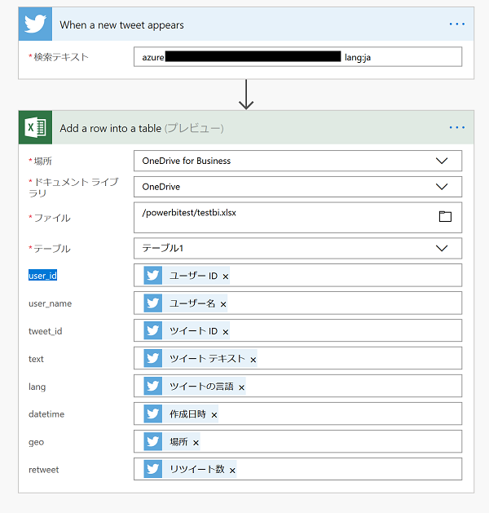Select the ツイート テキスト dynamic content token
Viewport: 489px width, 513px height.
200,359
